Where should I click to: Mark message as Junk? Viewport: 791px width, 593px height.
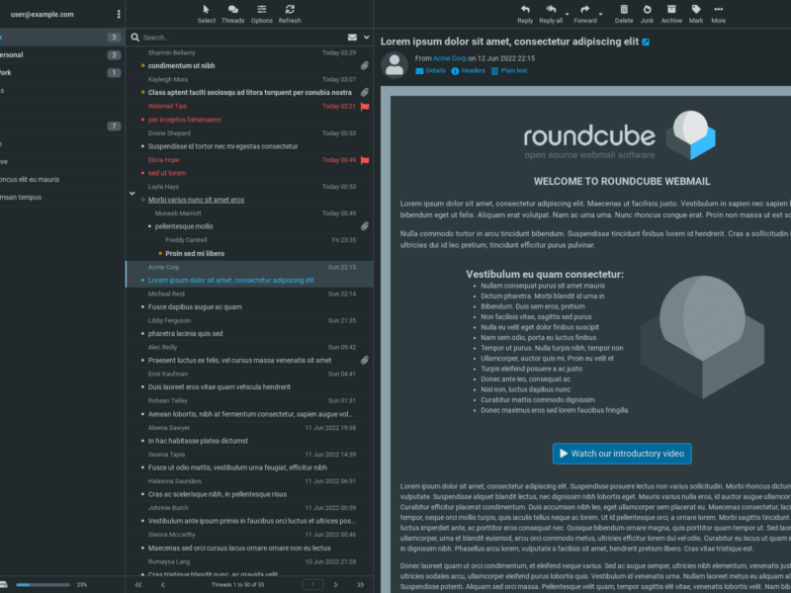tap(647, 14)
